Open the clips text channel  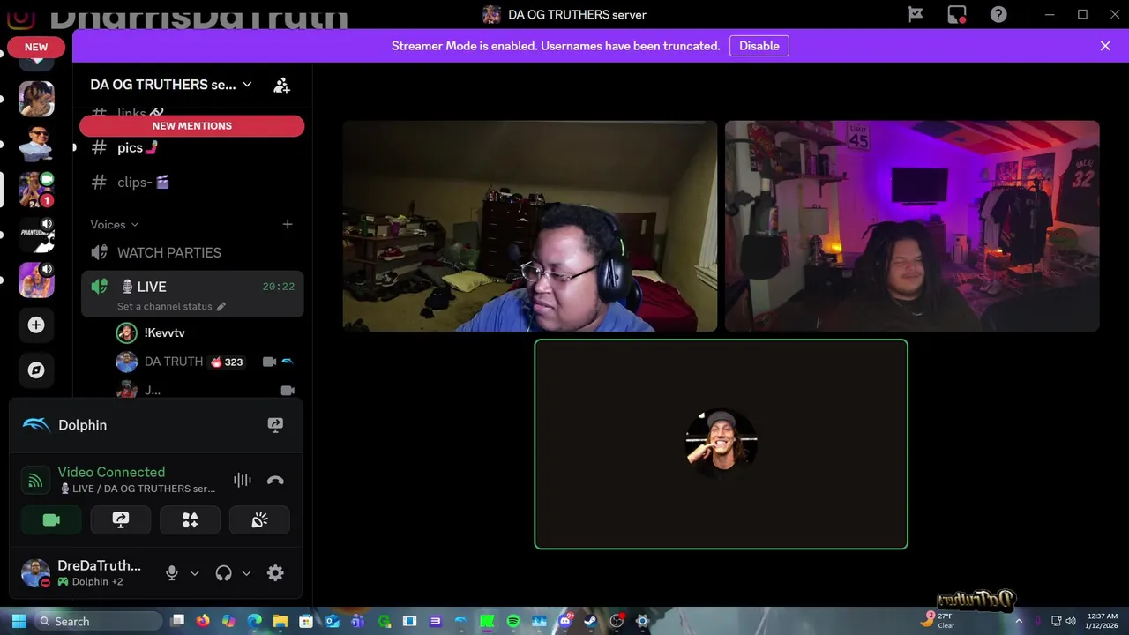(192, 183)
